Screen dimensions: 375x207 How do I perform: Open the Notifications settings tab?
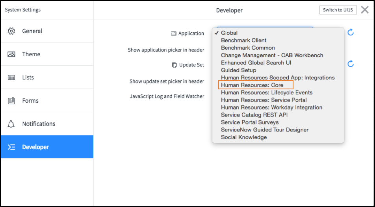coord(47,124)
